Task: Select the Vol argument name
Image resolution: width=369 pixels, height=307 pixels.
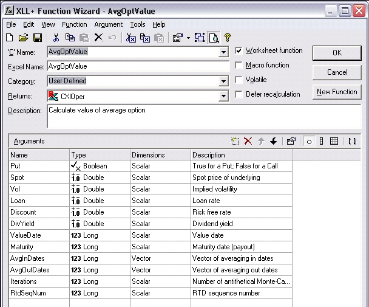Action: [39, 189]
